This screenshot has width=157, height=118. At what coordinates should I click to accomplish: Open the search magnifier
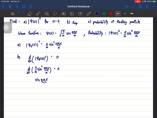pos(17,7)
